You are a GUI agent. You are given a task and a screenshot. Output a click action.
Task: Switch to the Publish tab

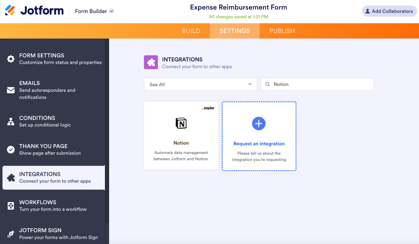click(x=282, y=31)
